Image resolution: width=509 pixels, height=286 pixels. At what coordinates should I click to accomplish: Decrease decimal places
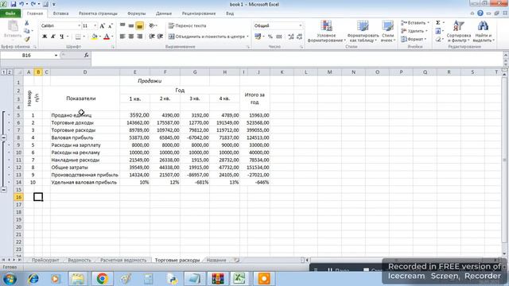click(299, 37)
